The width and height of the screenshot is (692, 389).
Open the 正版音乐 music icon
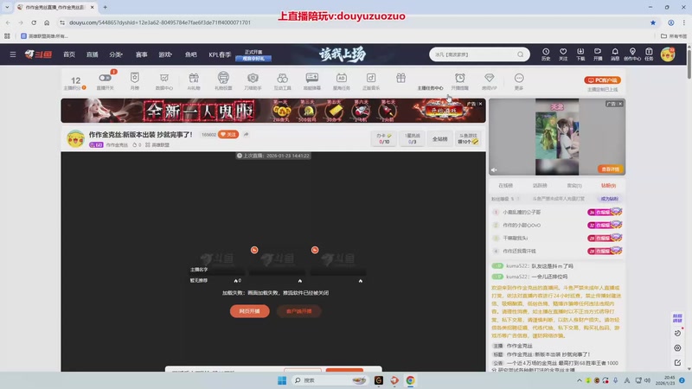pos(371,80)
